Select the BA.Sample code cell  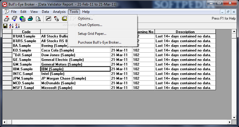pyautogui.click(x=26, y=46)
